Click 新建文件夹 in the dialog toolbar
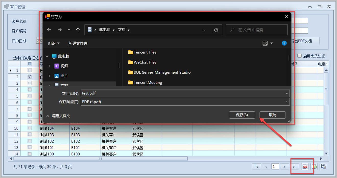Screen dimensions: 337x178 tap(78, 43)
